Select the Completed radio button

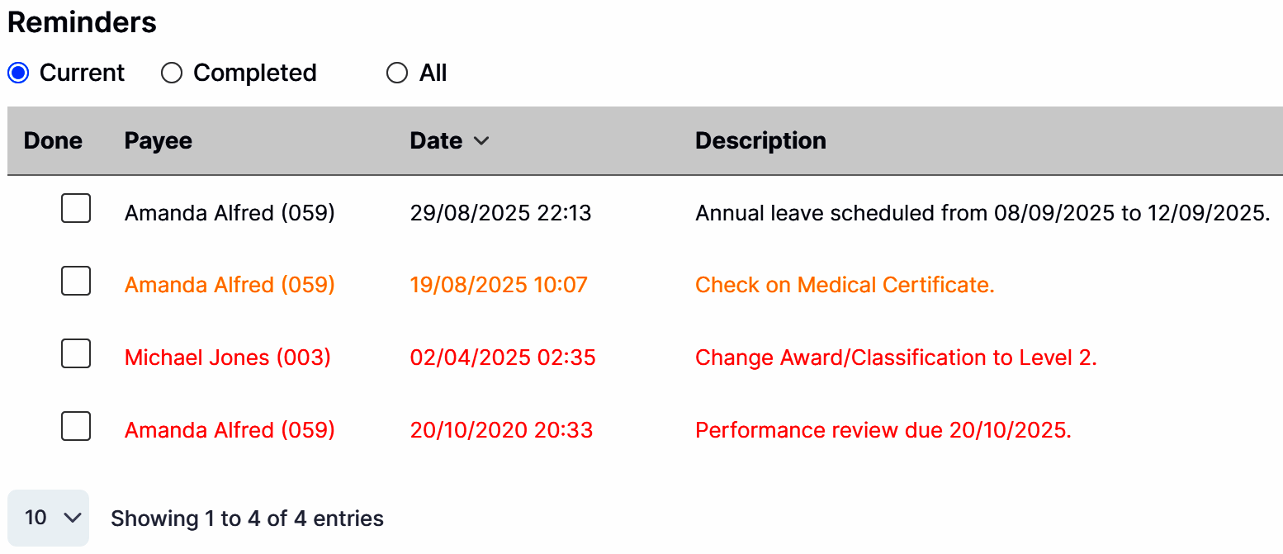click(x=172, y=73)
